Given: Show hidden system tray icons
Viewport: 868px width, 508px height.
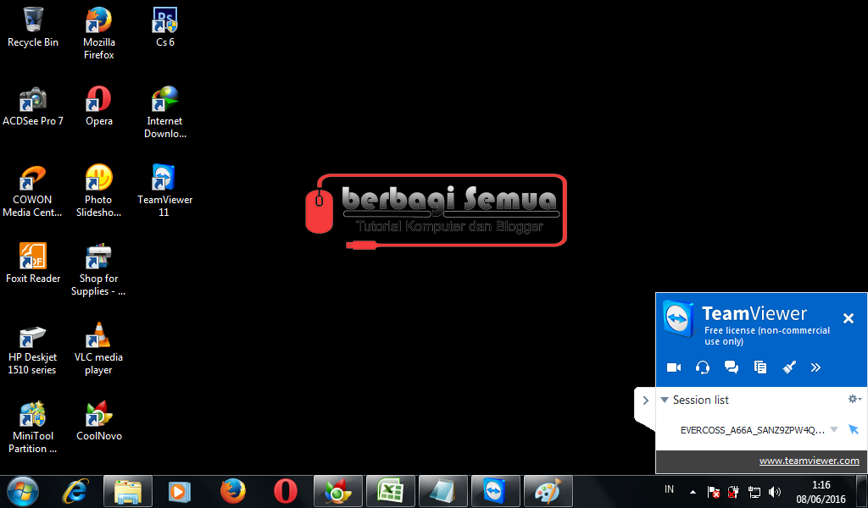Looking at the screenshot, I should pyautogui.click(x=692, y=489).
